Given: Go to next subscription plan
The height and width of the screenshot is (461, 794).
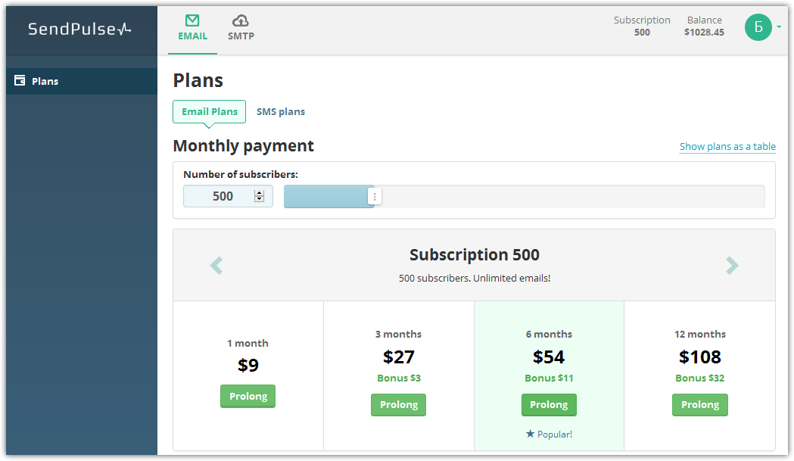Looking at the screenshot, I should (x=732, y=265).
